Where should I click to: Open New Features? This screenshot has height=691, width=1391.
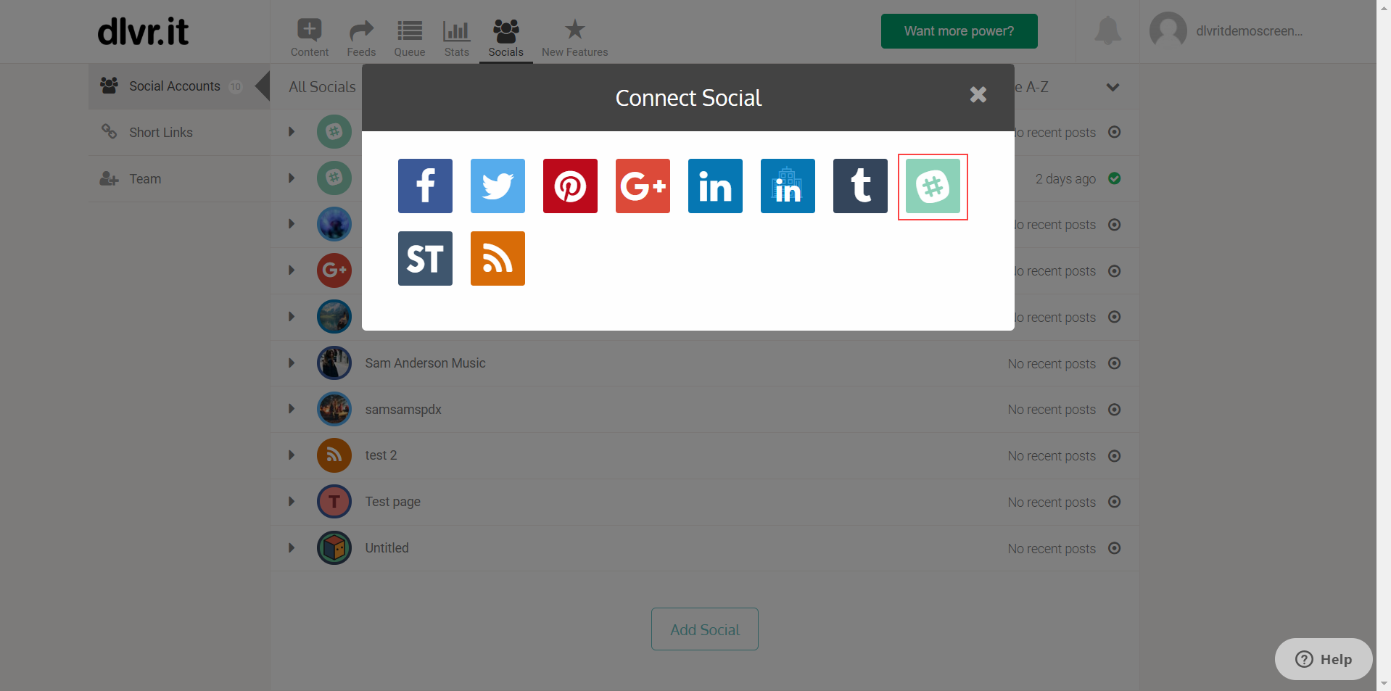click(x=575, y=38)
